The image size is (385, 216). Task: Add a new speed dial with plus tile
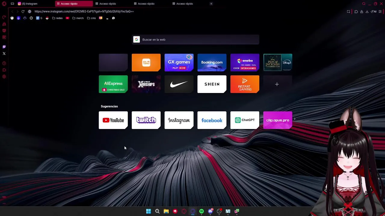pyautogui.click(x=278, y=84)
